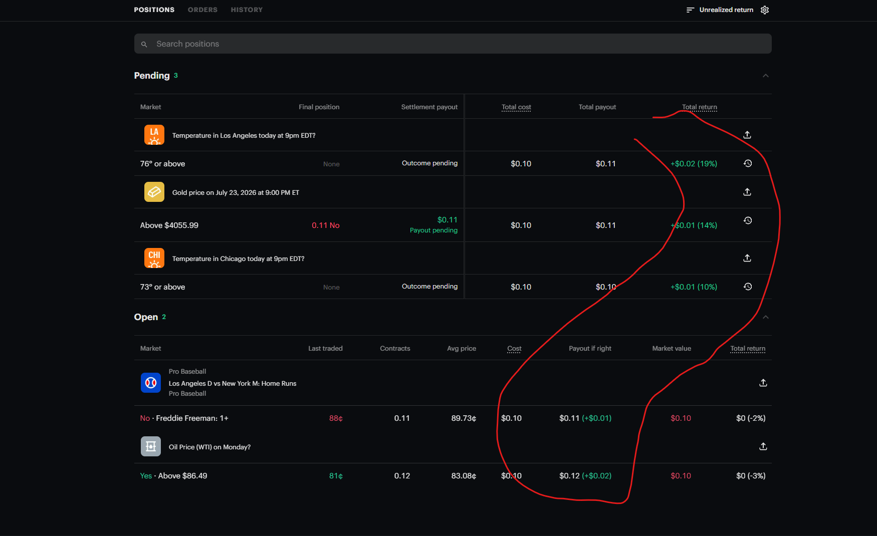Click the +$0.01 (14%) total return

point(694,225)
